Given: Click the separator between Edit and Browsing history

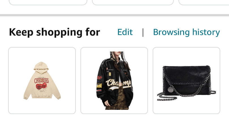Looking at the screenshot, I should click(x=143, y=33).
